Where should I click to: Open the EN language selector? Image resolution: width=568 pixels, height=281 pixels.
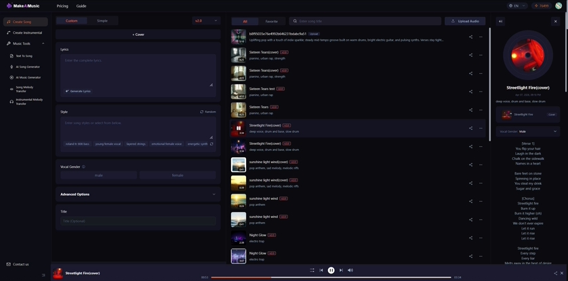click(x=516, y=5)
